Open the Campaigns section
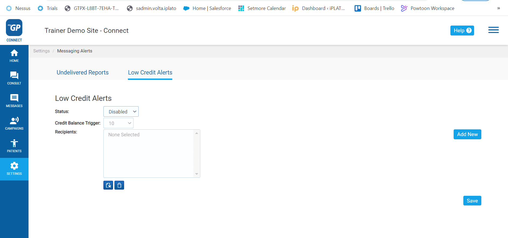This screenshot has width=508, height=238. coord(14,124)
